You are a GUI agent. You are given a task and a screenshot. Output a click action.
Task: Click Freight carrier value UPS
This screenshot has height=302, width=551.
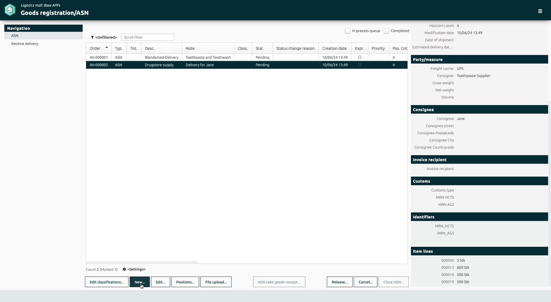click(460, 69)
